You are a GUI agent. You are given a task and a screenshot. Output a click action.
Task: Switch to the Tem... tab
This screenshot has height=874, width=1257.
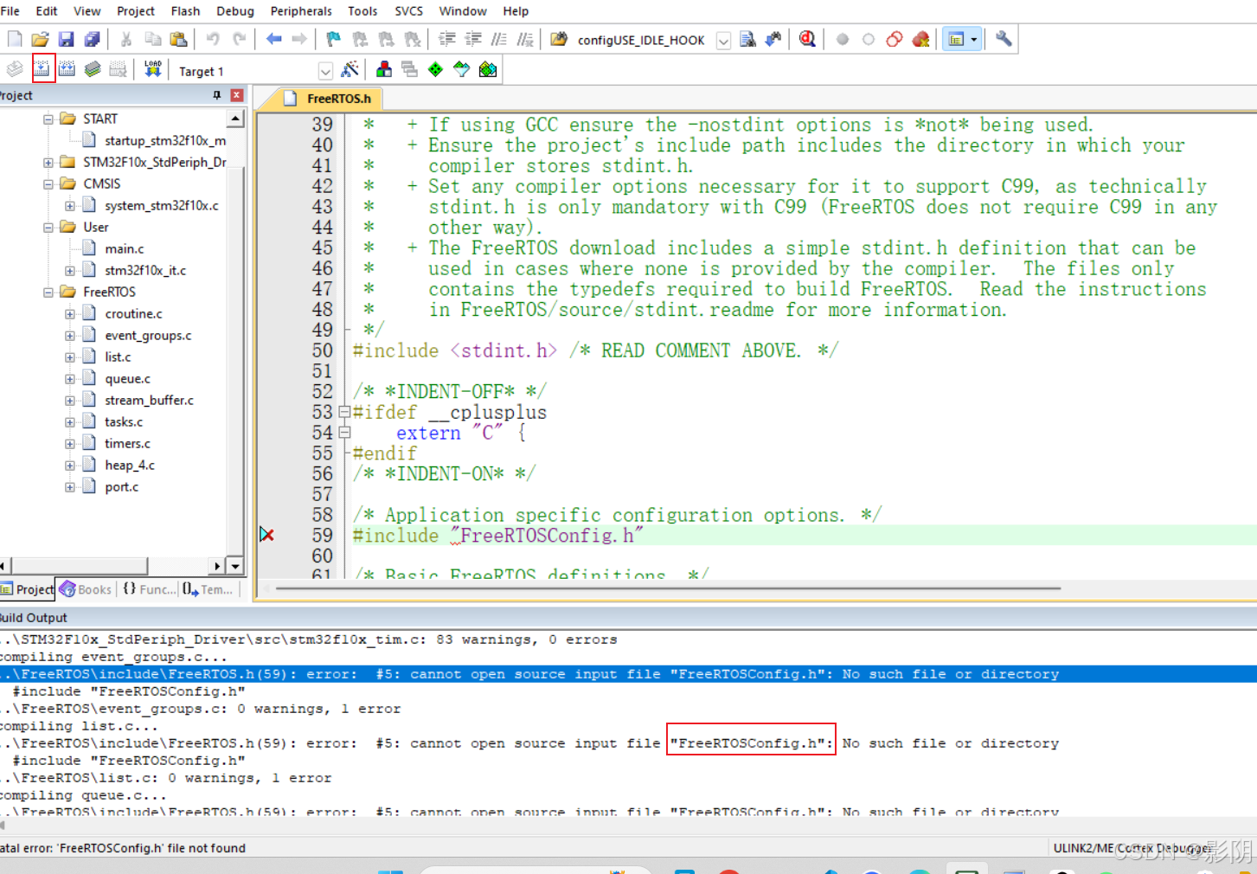click(208, 589)
